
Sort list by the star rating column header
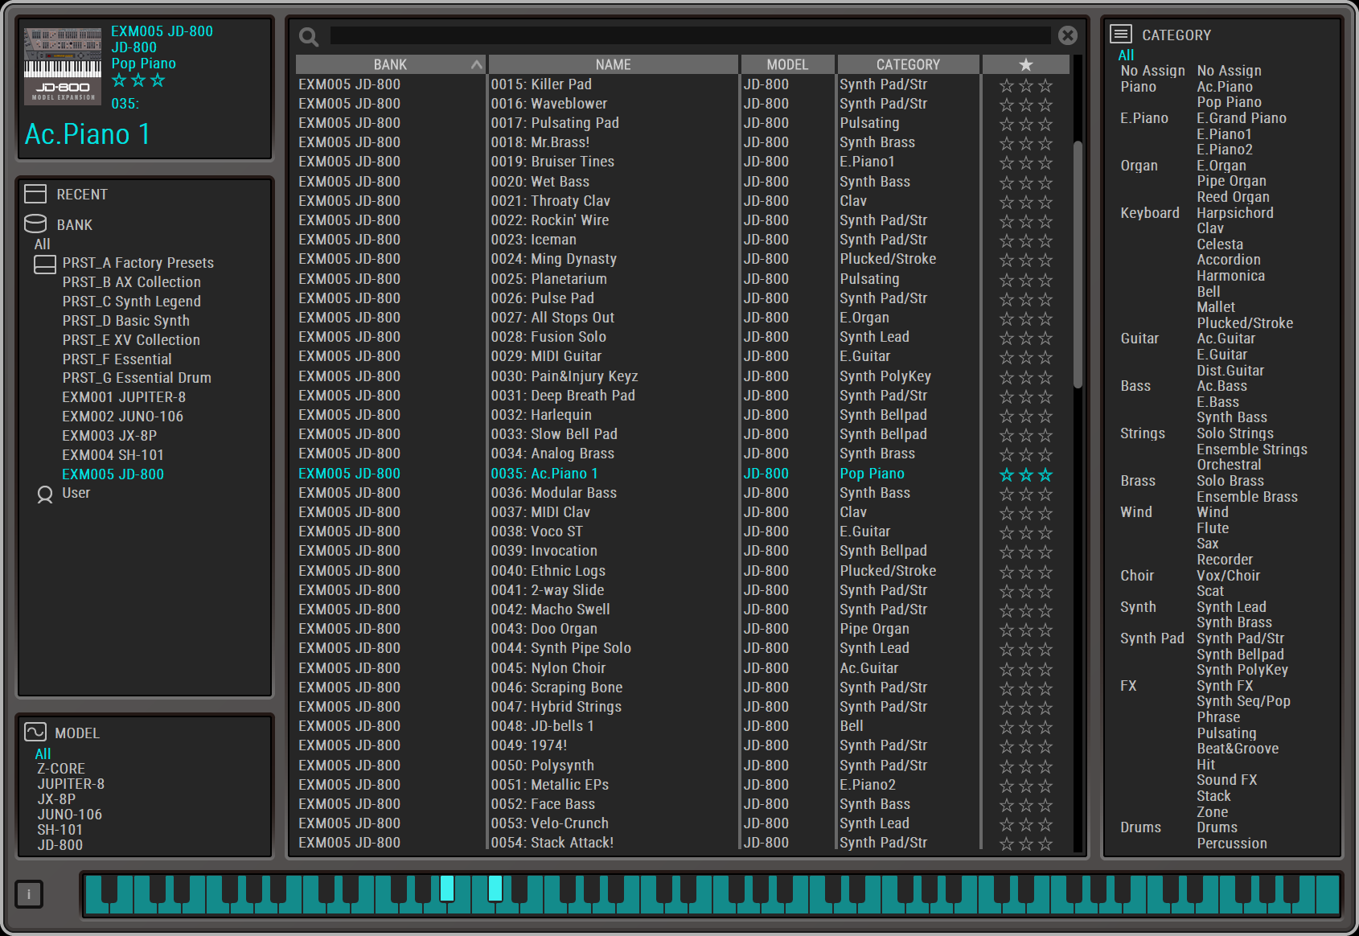point(1025,64)
